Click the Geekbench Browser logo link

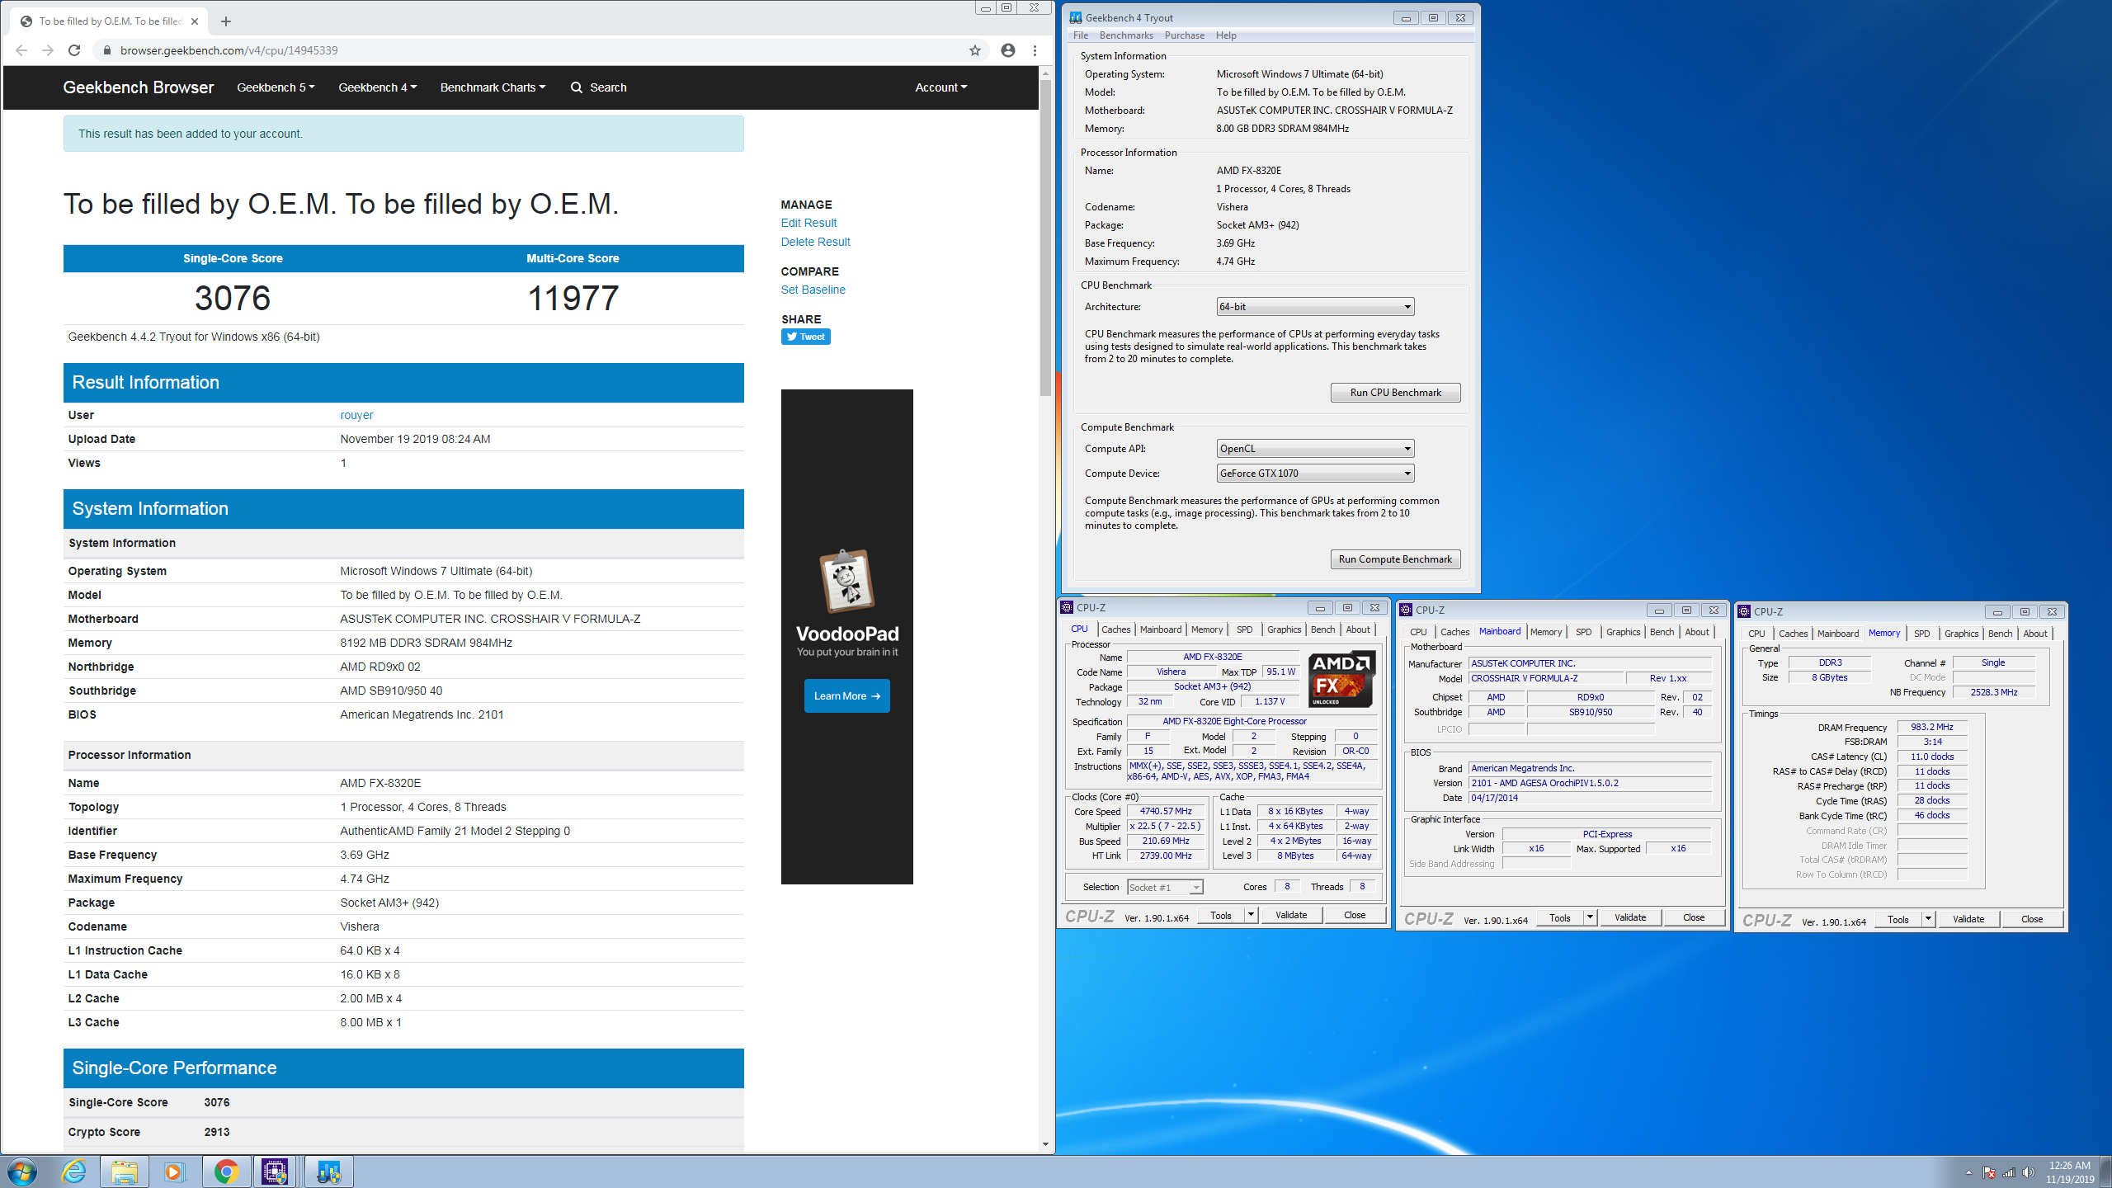coord(138,87)
